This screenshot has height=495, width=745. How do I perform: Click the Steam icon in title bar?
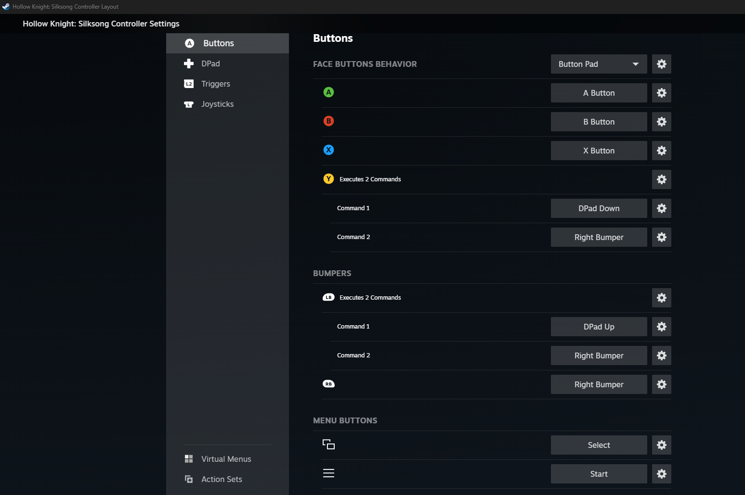point(6,7)
